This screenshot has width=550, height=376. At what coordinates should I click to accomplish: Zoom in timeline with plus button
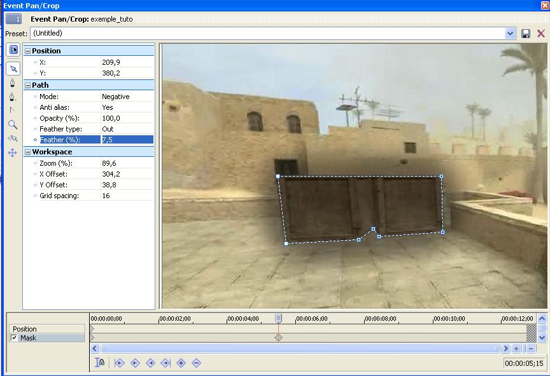[x=516, y=348]
